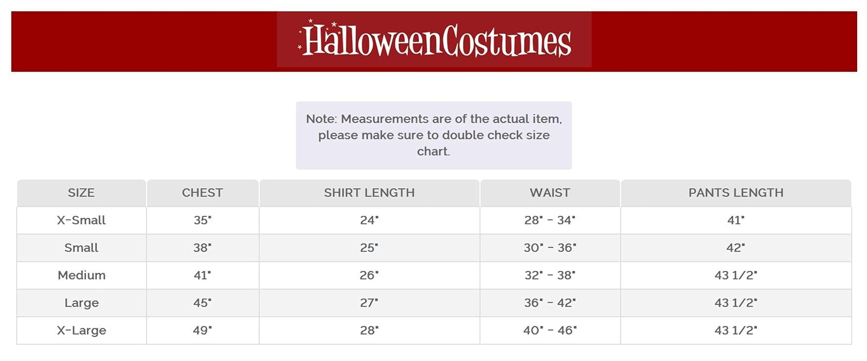Select the PANTS LENGTH column header
Screen dimensions: 867x361
click(736, 193)
